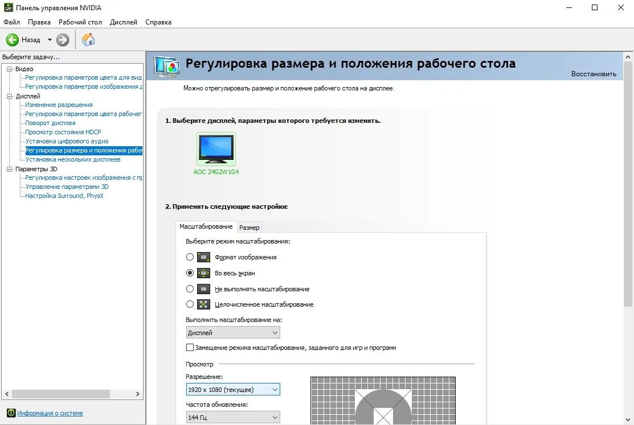The image size is (634, 425).
Task: Open the Home page house icon
Action: point(88,40)
